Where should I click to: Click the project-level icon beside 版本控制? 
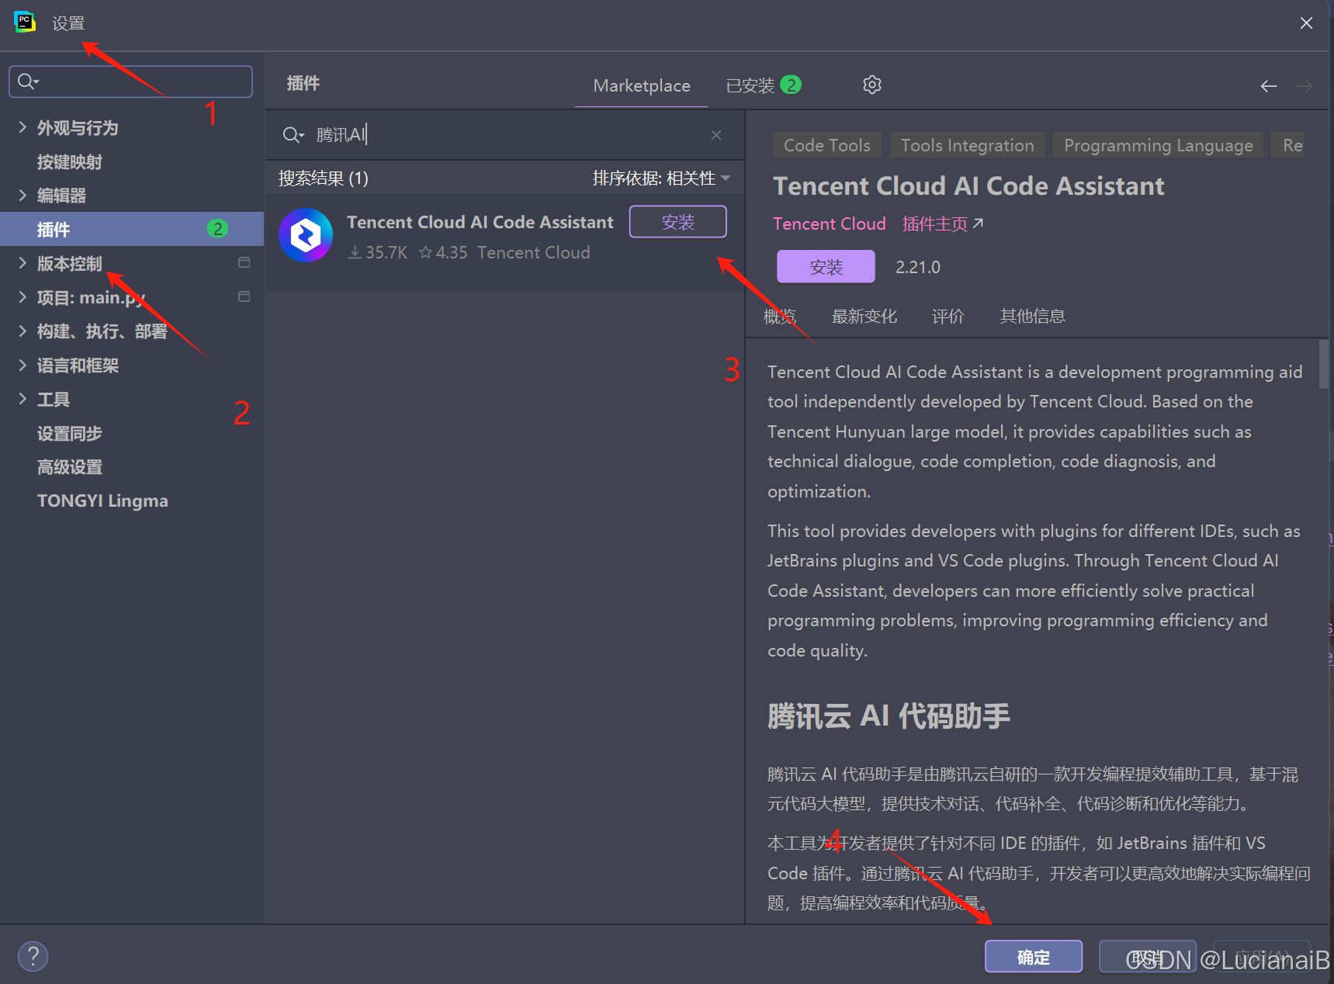244,263
